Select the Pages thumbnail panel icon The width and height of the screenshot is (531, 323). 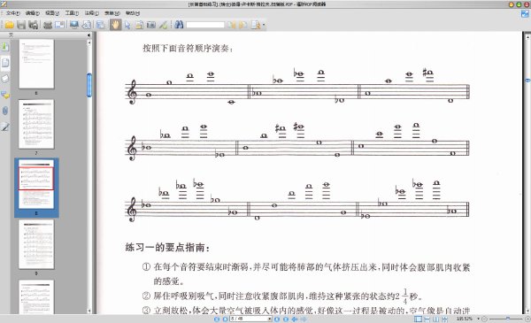tap(5, 63)
